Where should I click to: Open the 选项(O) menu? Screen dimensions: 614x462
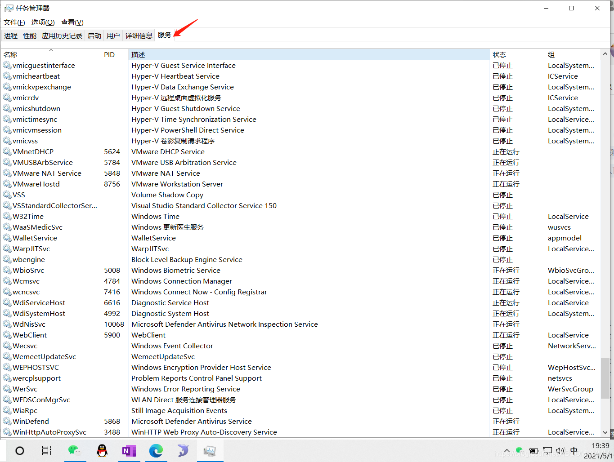[x=43, y=22]
